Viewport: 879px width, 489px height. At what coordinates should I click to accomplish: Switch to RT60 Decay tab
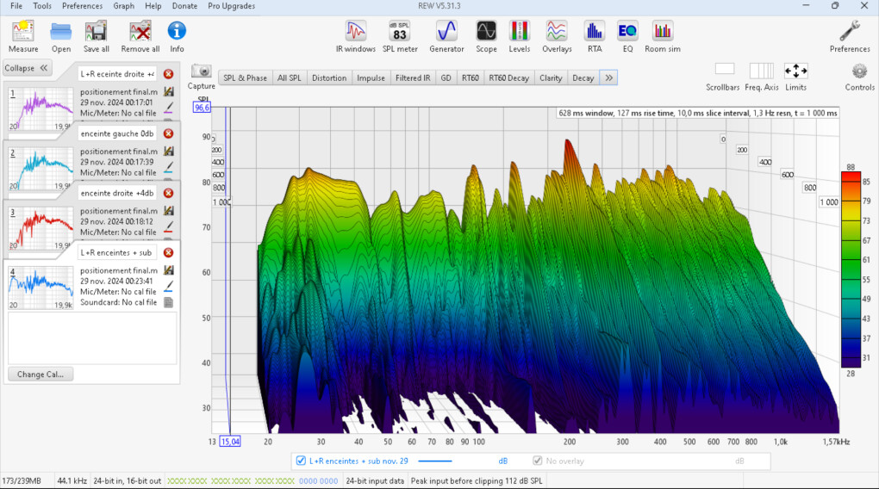pos(508,77)
